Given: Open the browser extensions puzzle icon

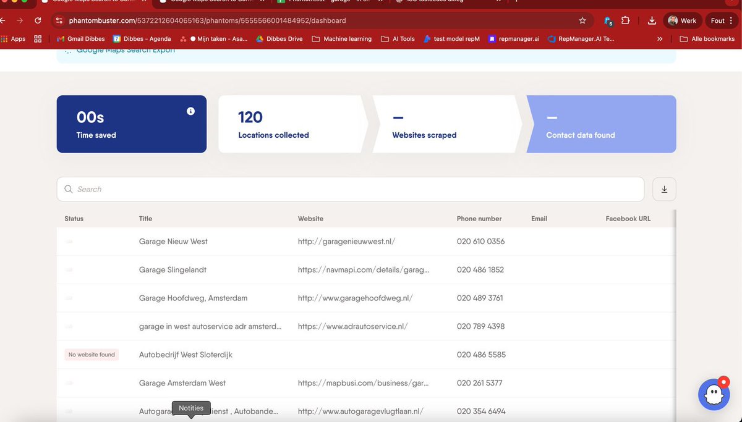Looking at the screenshot, I should [x=625, y=20].
